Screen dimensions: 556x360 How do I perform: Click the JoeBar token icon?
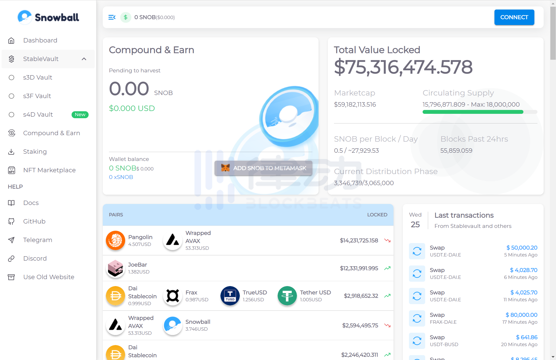(x=115, y=268)
